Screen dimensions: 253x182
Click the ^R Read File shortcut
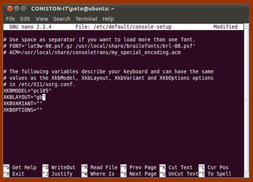(x=99, y=167)
